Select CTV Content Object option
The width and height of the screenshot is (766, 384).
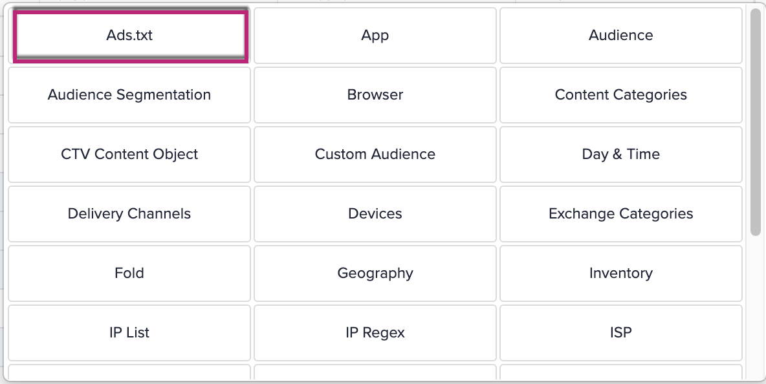(129, 155)
